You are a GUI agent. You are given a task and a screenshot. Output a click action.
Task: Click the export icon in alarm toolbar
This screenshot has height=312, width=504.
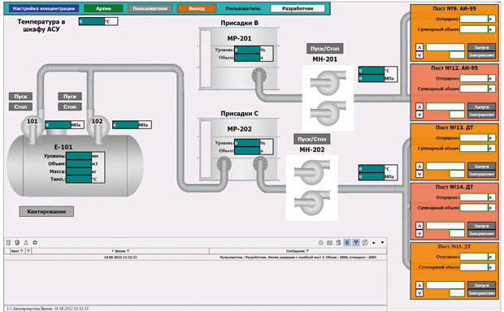[x=26, y=243]
